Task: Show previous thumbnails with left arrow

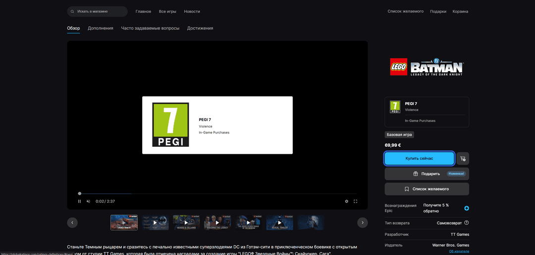Action: tap(72, 223)
